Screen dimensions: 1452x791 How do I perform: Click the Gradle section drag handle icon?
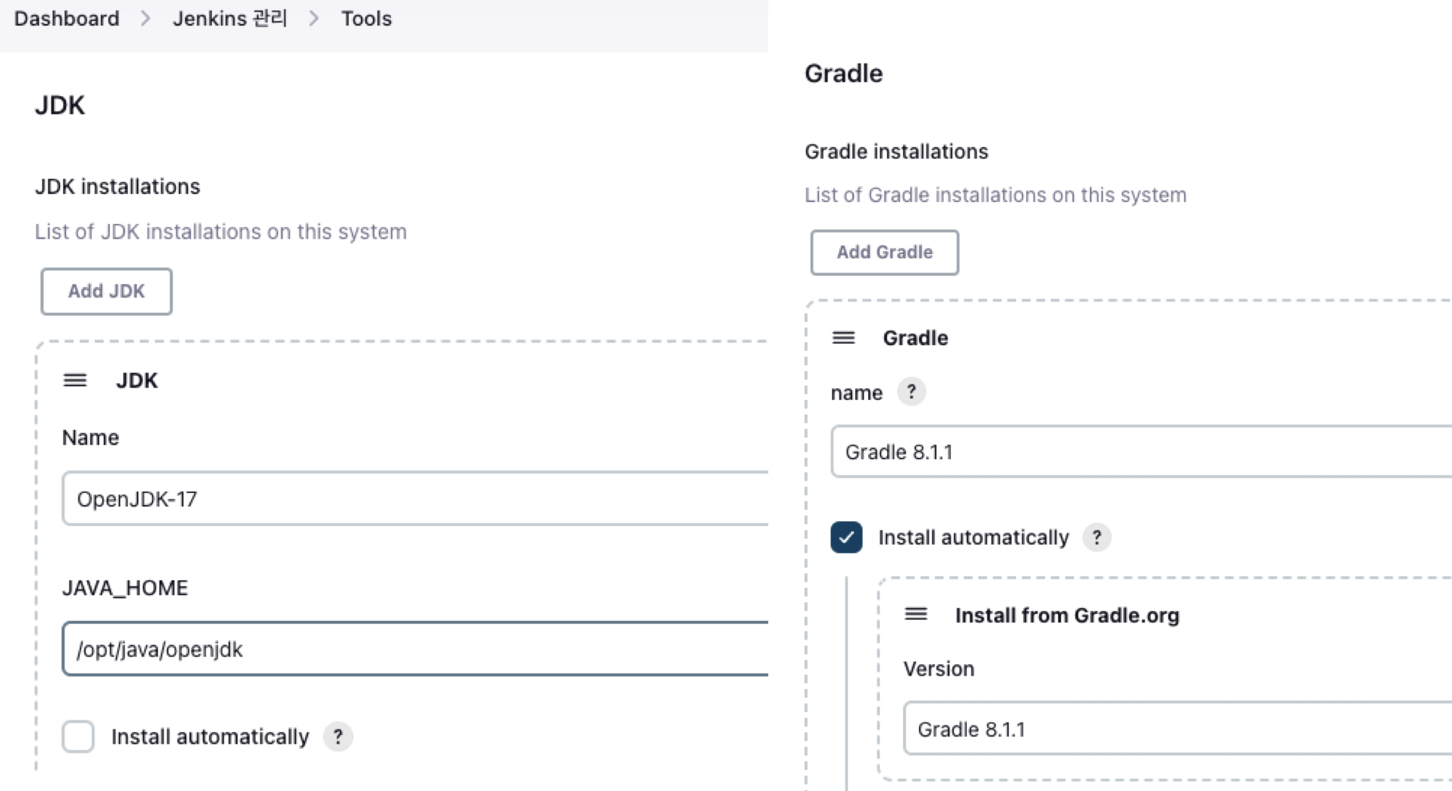(843, 338)
